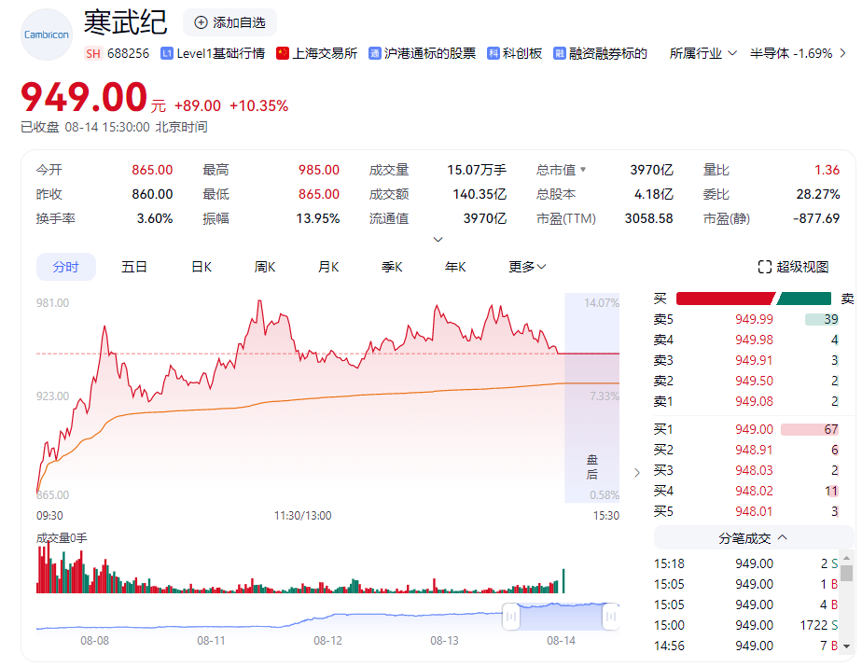Click the 08-12 date on range timeline

327,641
